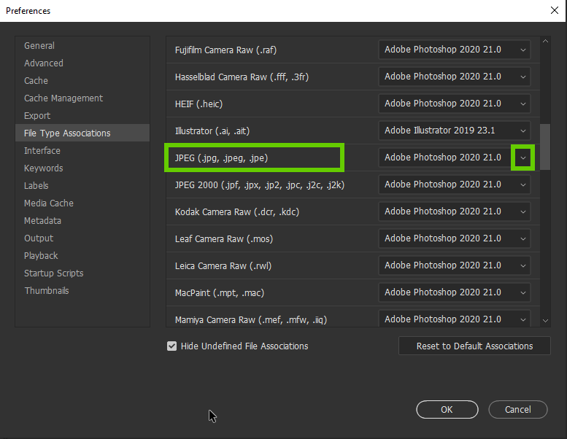Viewport: 567px width, 439px height.
Task: Close the Preferences dialog window
Action: [554, 10]
